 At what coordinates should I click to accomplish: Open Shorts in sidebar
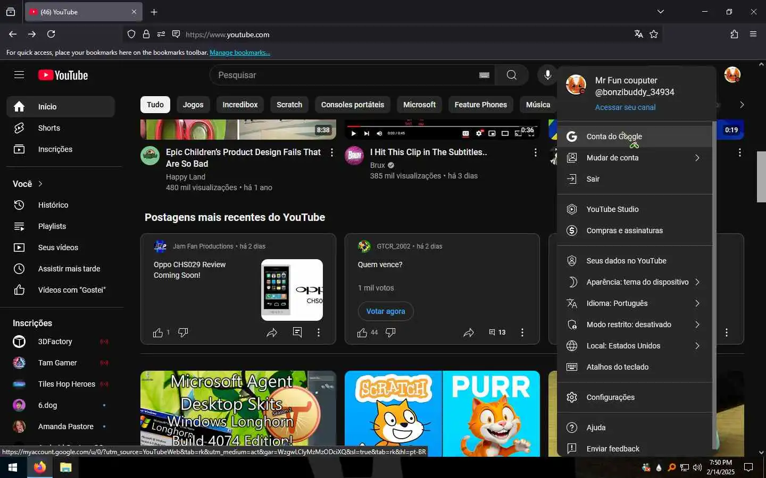coord(61,128)
